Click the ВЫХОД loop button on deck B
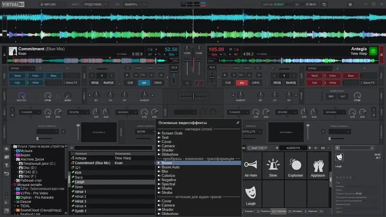 [x=291, y=82]
